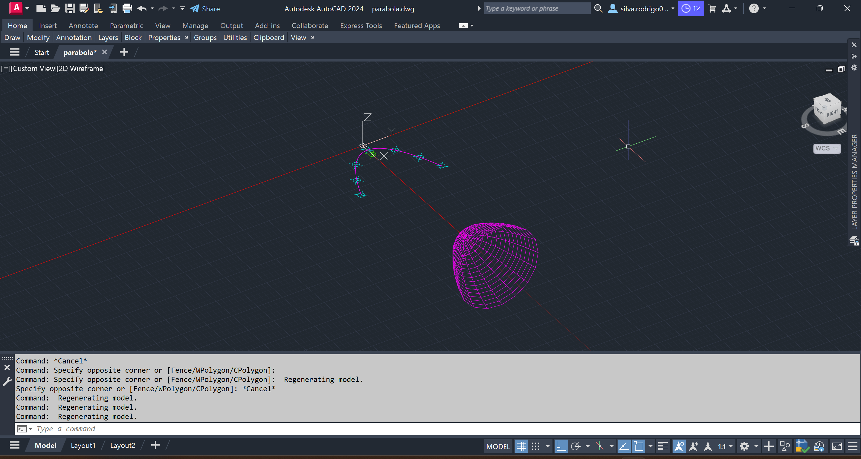The height and width of the screenshot is (459, 861).
Task: Click the trial days clock badge 12
Action: (x=691, y=8)
